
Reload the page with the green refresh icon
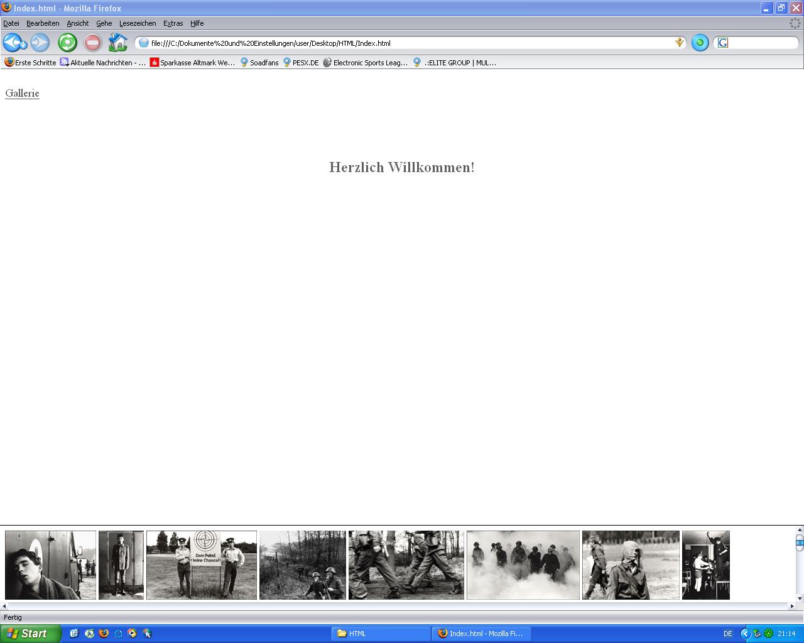pyautogui.click(x=67, y=43)
